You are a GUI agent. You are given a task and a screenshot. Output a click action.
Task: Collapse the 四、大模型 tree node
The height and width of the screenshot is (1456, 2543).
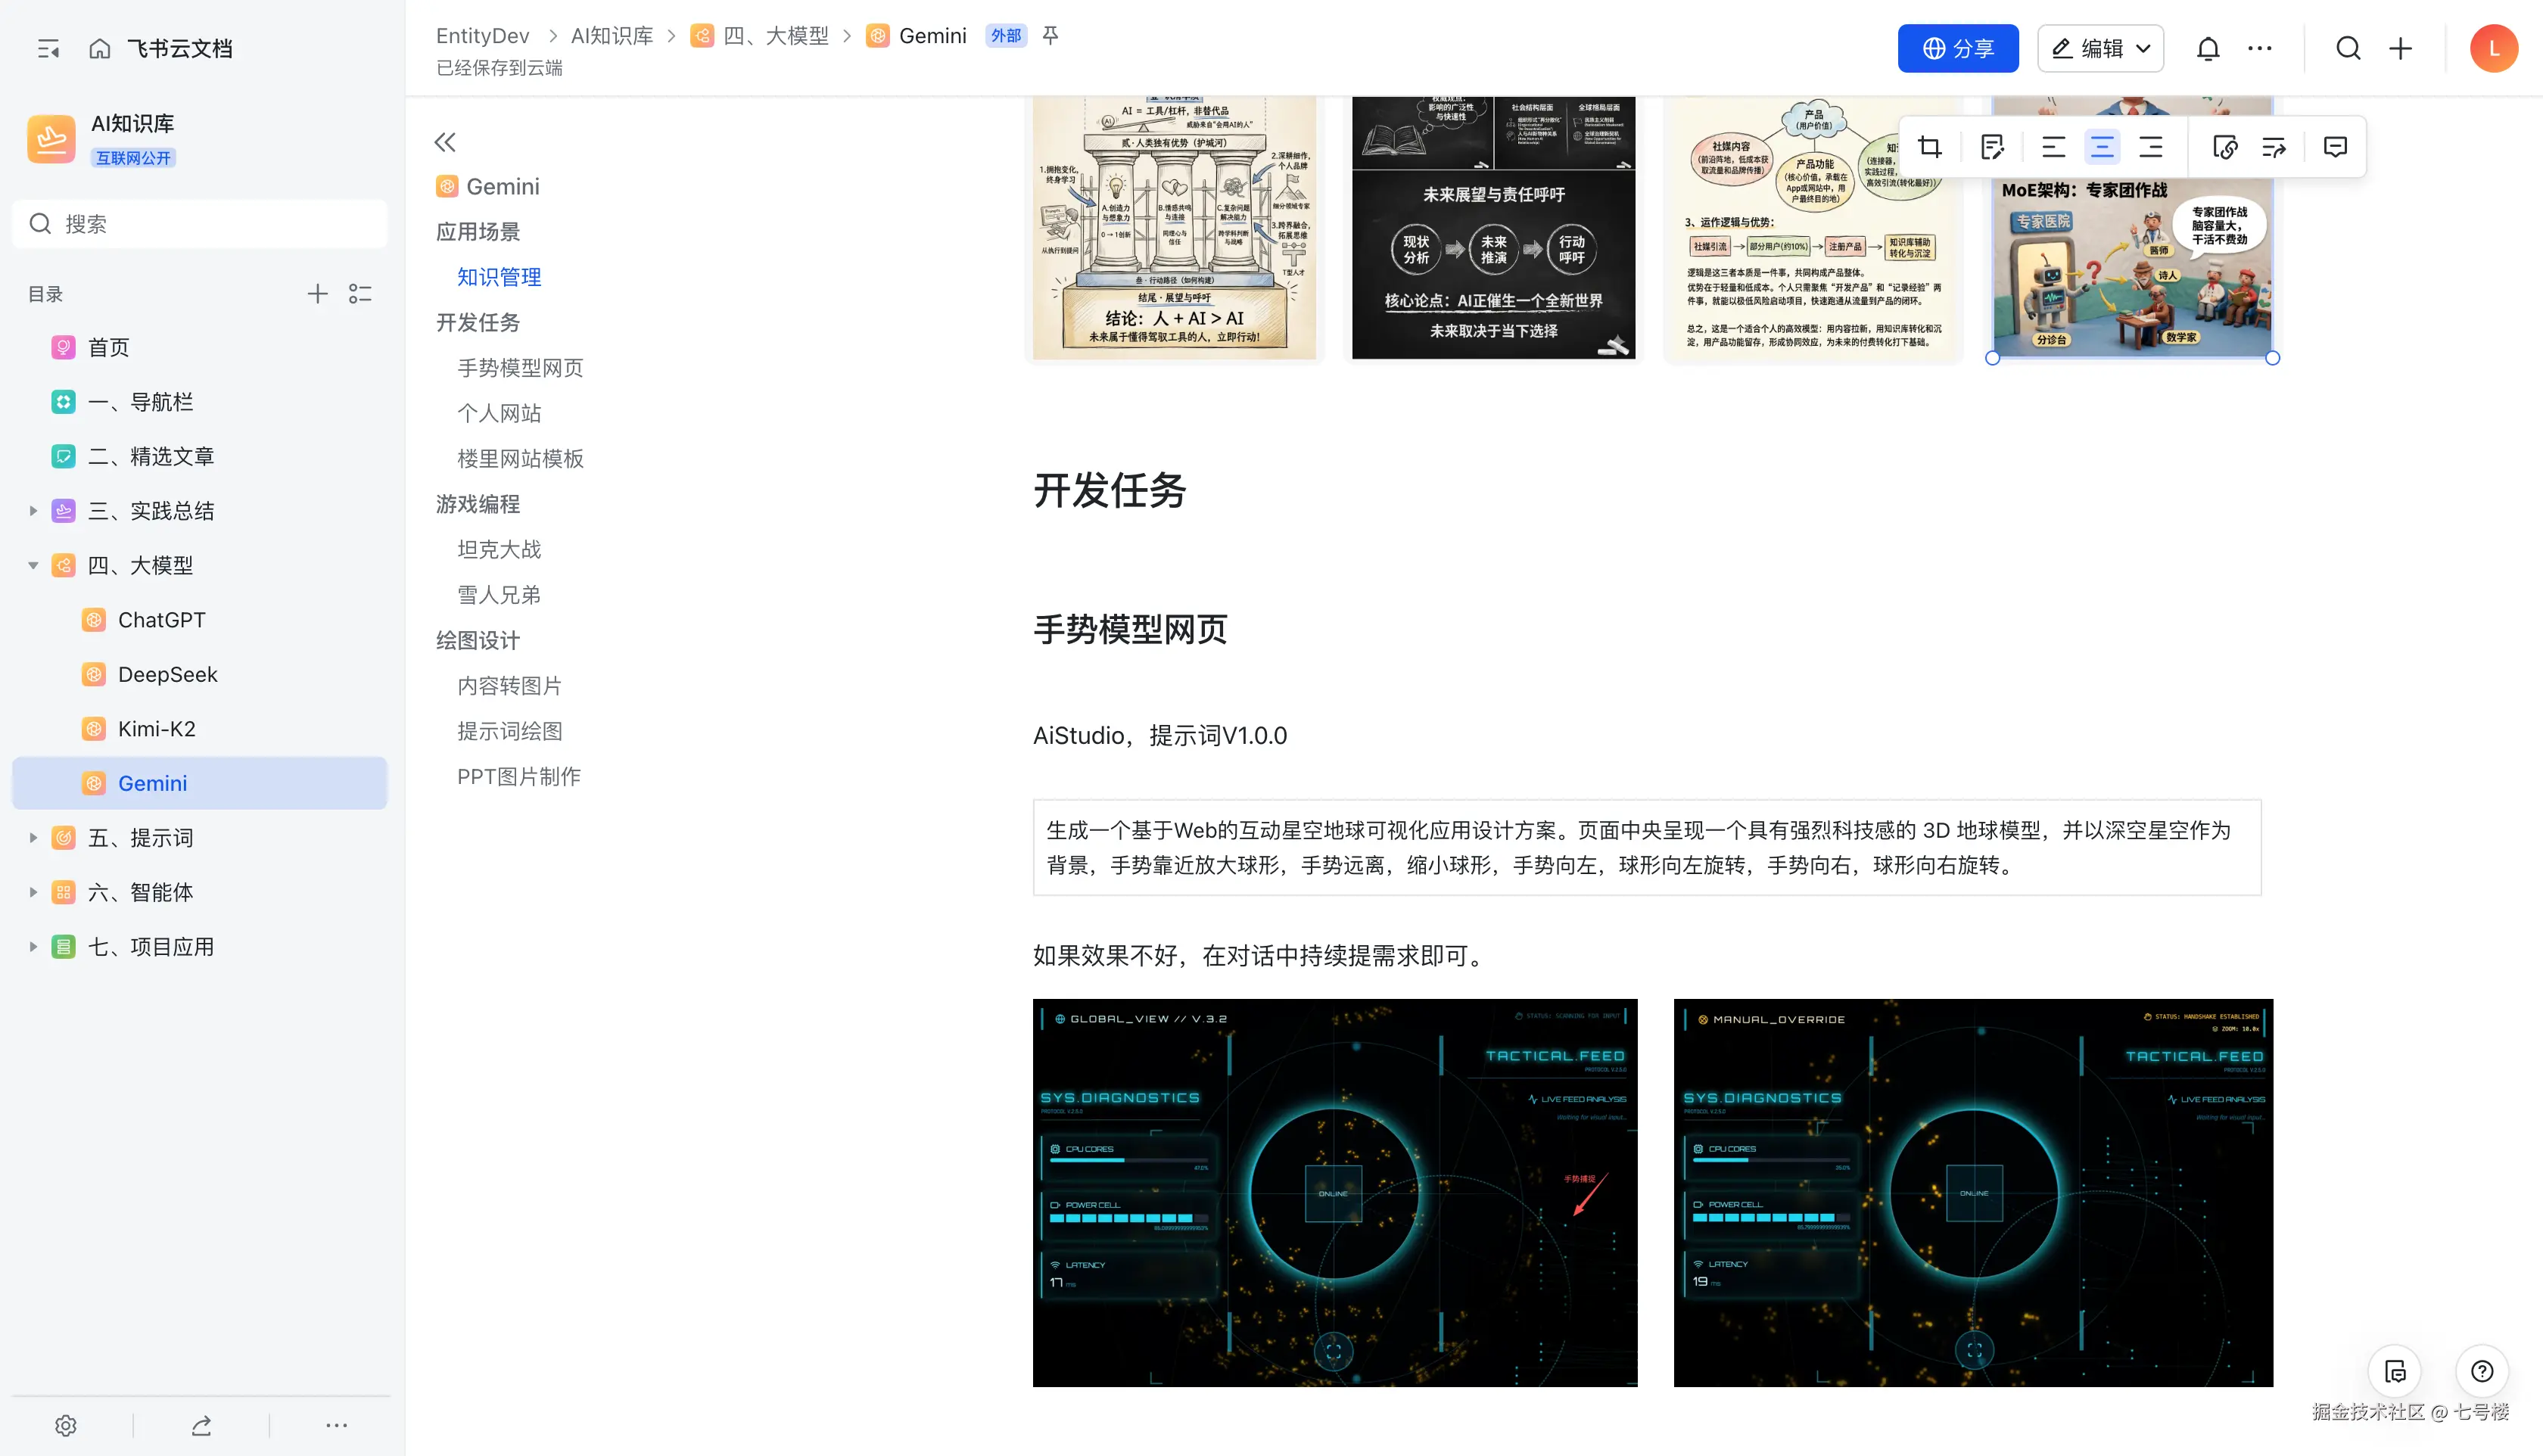pos(32,566)
